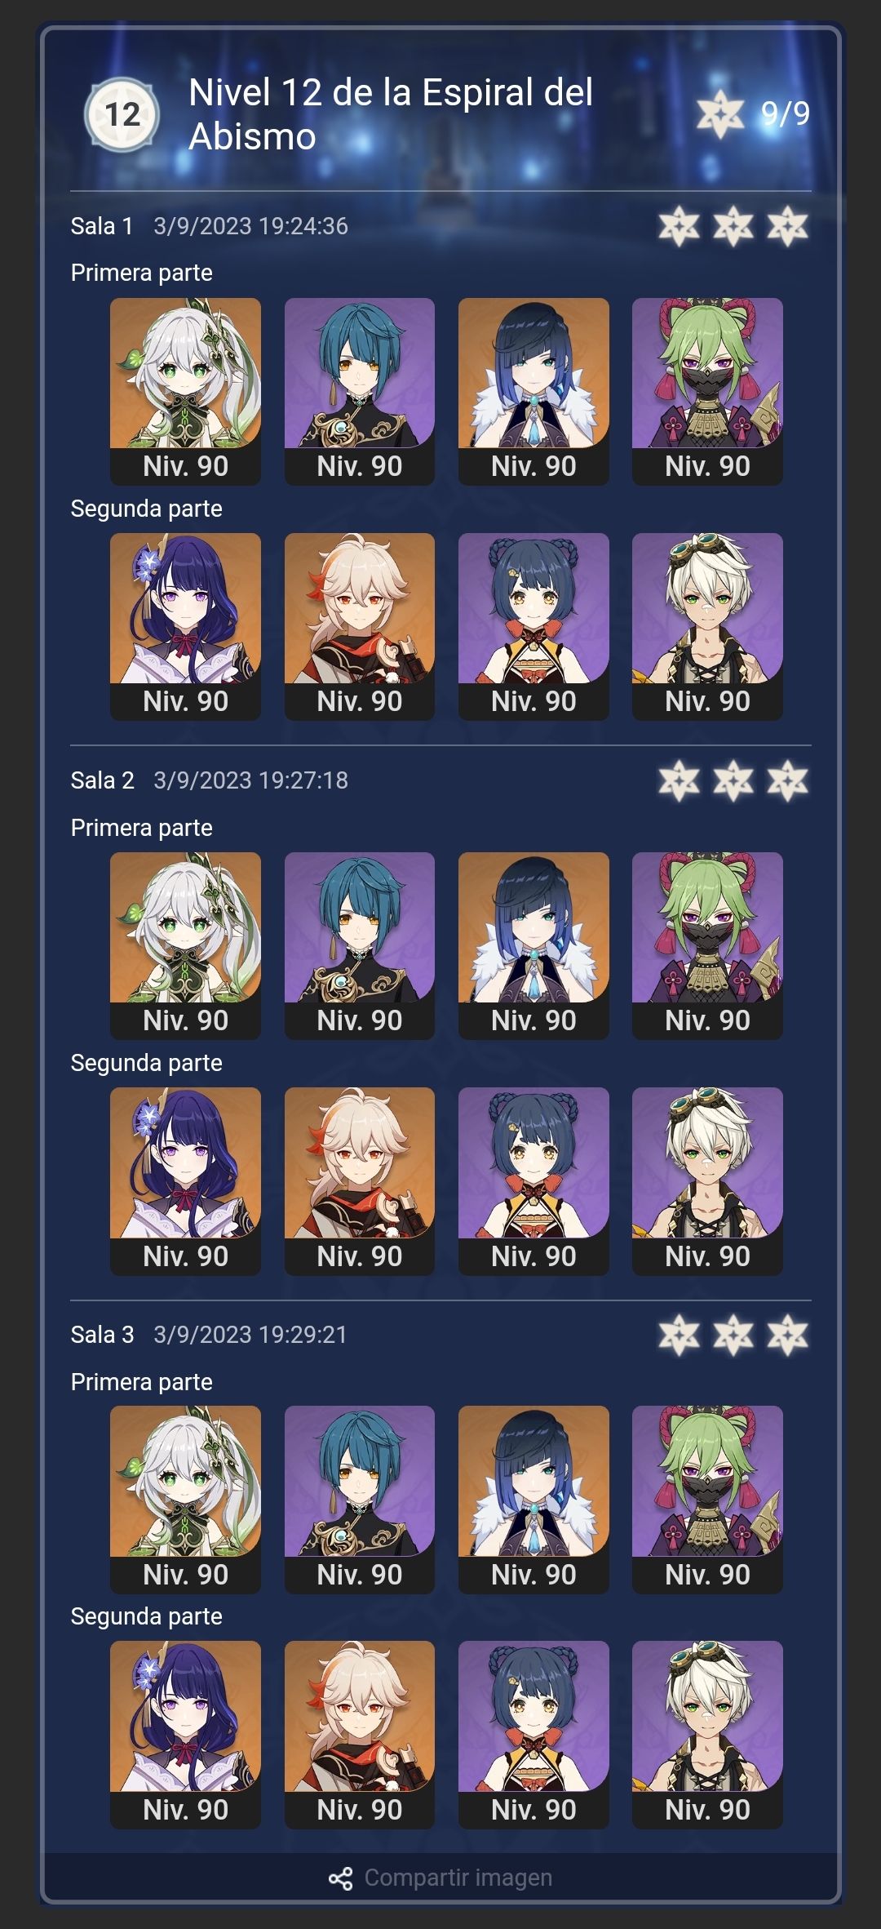The height and width of the screenshot is (1929, 881).
Task: Open Kazuha portrait in Sala 1 second half
Action: 360,627
